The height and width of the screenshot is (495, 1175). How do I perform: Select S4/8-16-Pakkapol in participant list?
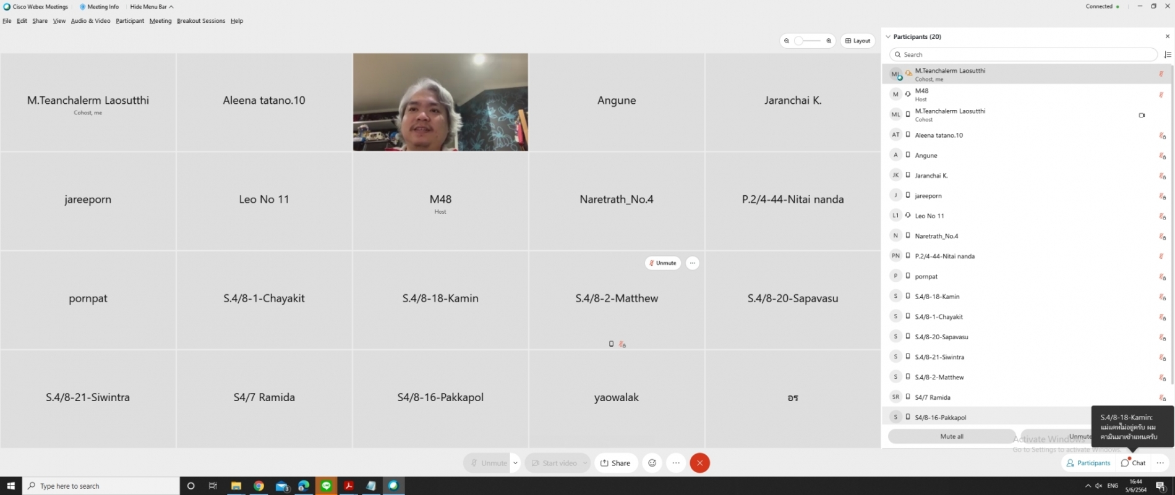pos(987,417)
